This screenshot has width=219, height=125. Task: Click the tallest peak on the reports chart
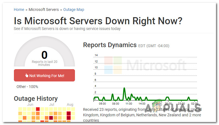point(124,88)
